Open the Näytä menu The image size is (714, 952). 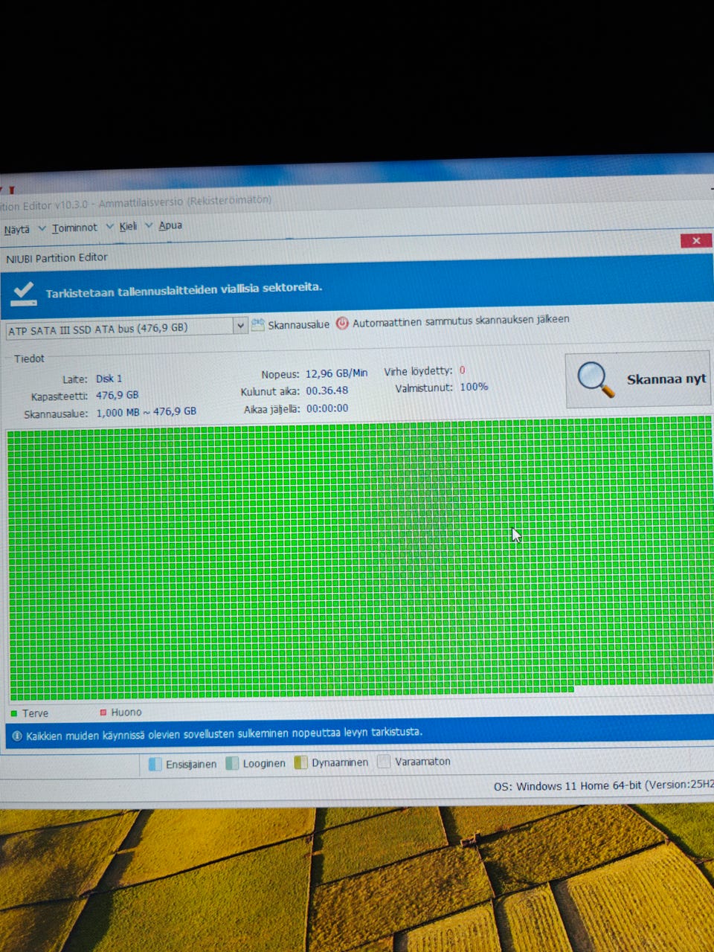(x=17, y=229)
